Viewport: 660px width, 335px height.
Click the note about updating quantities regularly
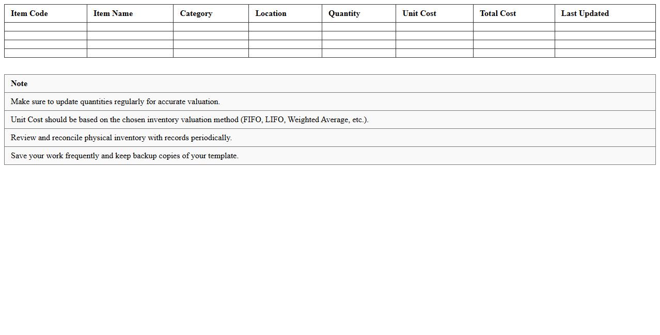click(115, 102)
